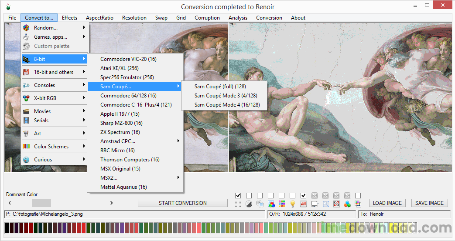
Task: Click the three colored cubes icon
Action: (x=347, y=204)
